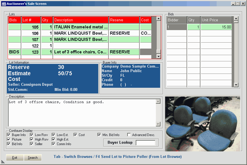Click the Bids list scroll up arrow
Screen dimensions: 247x165
[236, 18]
